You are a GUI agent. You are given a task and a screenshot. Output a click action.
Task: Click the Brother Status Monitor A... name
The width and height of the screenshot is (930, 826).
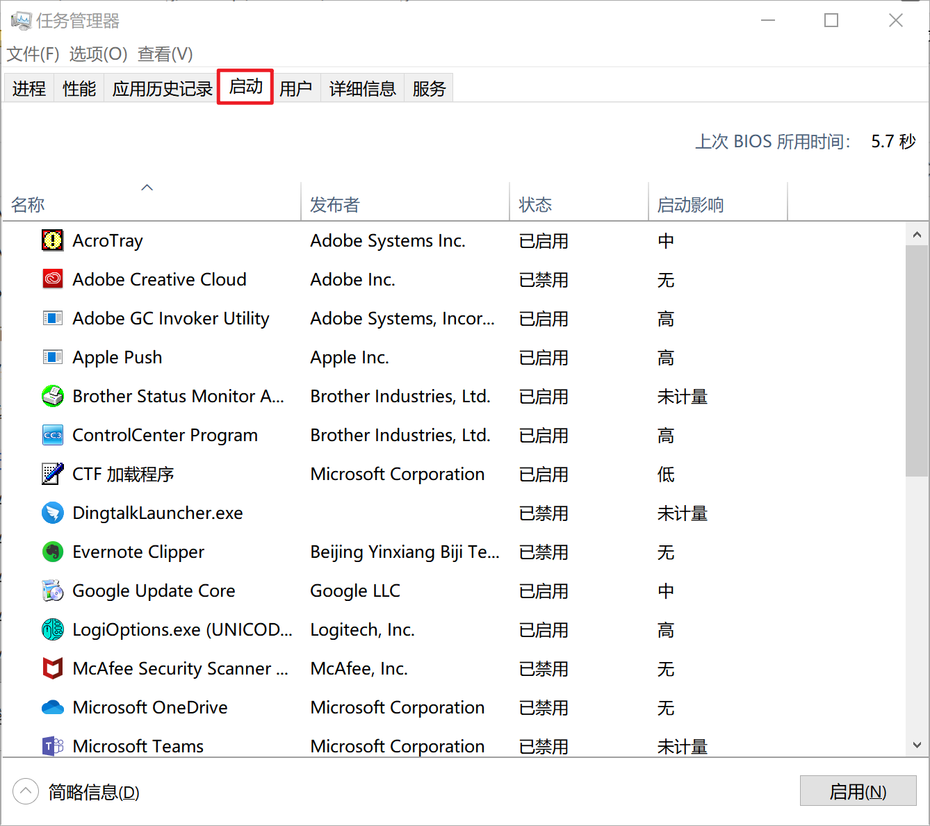(179, 396)
